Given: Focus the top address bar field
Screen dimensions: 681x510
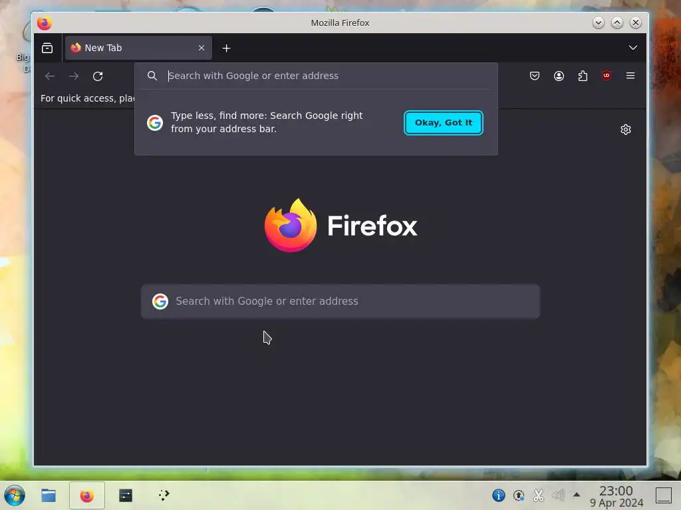Looking at the screenshot, I should [316, 76].
